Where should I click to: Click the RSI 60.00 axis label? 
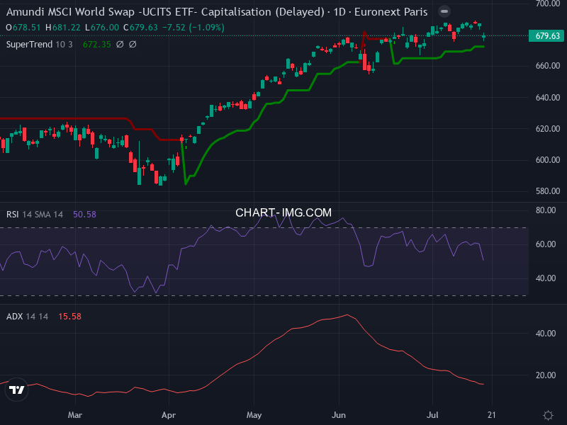[546, 244]
